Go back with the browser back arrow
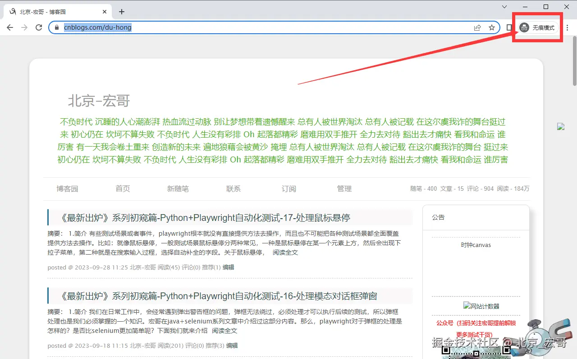 (10, 27)
